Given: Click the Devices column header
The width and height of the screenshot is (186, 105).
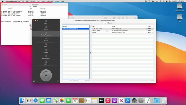Looking at the screenshot, I should coord(76,26).
